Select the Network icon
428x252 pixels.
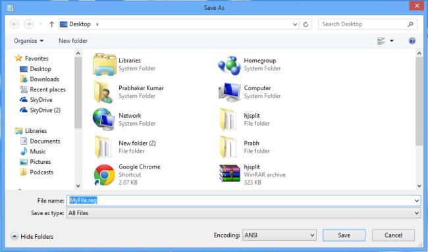(x=104, y=120)
